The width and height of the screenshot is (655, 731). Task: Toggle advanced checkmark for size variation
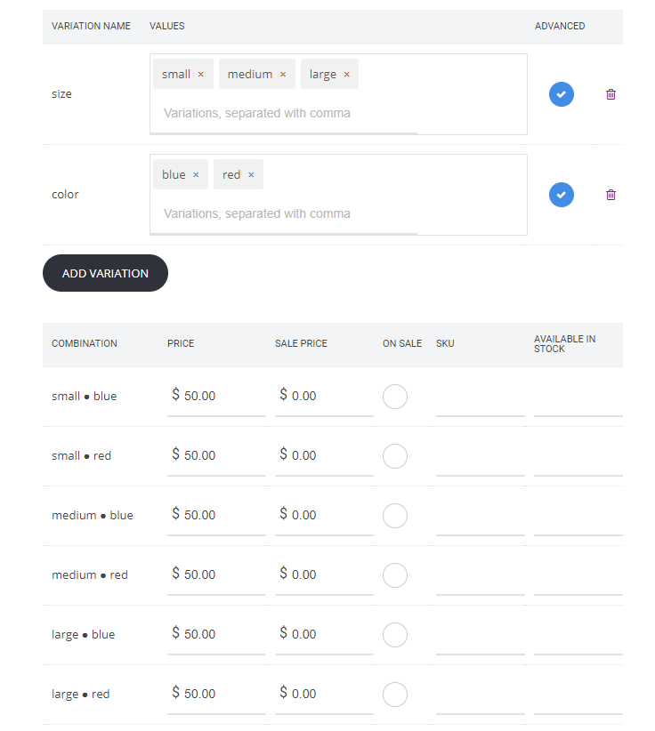[561, 94]
